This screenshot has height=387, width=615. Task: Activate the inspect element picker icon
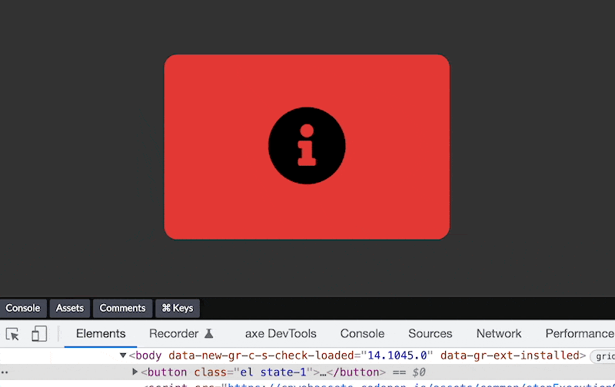12,334
